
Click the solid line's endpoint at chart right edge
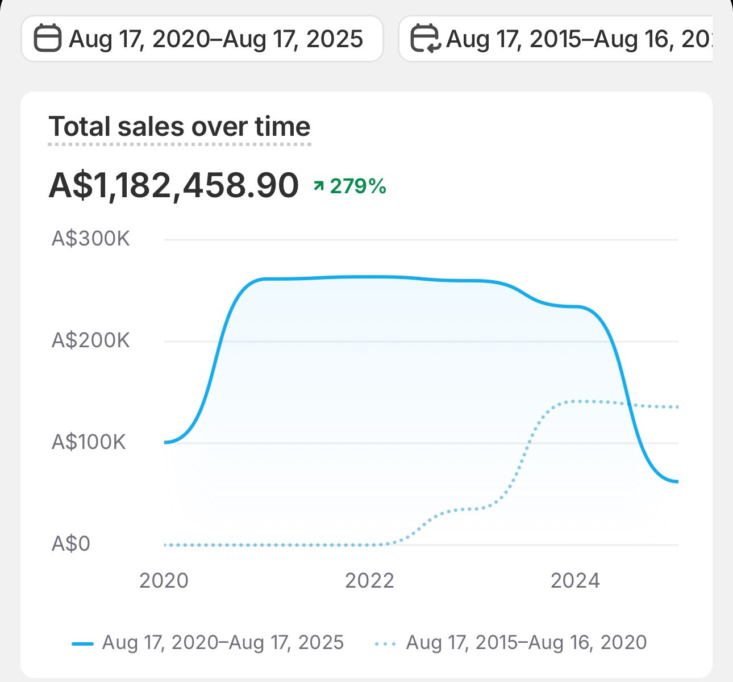tap(677, 481)
